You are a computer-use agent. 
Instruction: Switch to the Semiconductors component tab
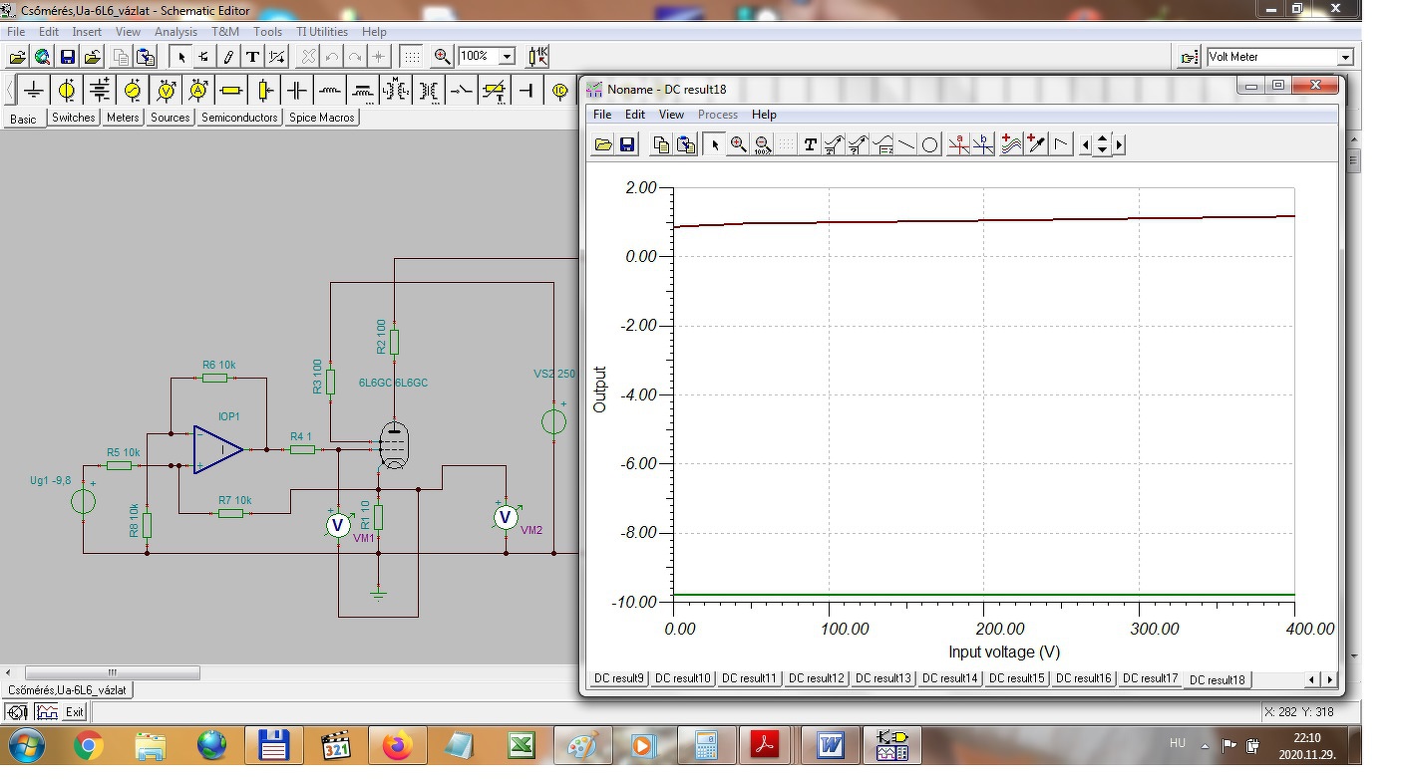(x=239, y=118)
